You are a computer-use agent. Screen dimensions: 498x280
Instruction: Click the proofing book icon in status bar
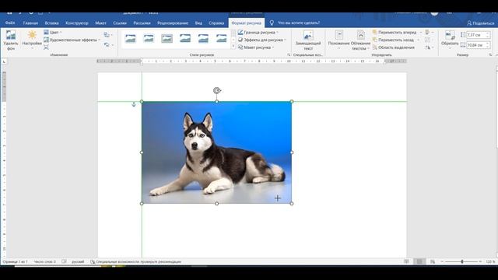coord(64,262)
